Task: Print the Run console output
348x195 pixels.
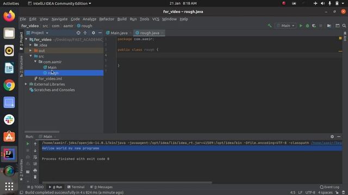Action: pyautogui.click(x=35, y=171)
